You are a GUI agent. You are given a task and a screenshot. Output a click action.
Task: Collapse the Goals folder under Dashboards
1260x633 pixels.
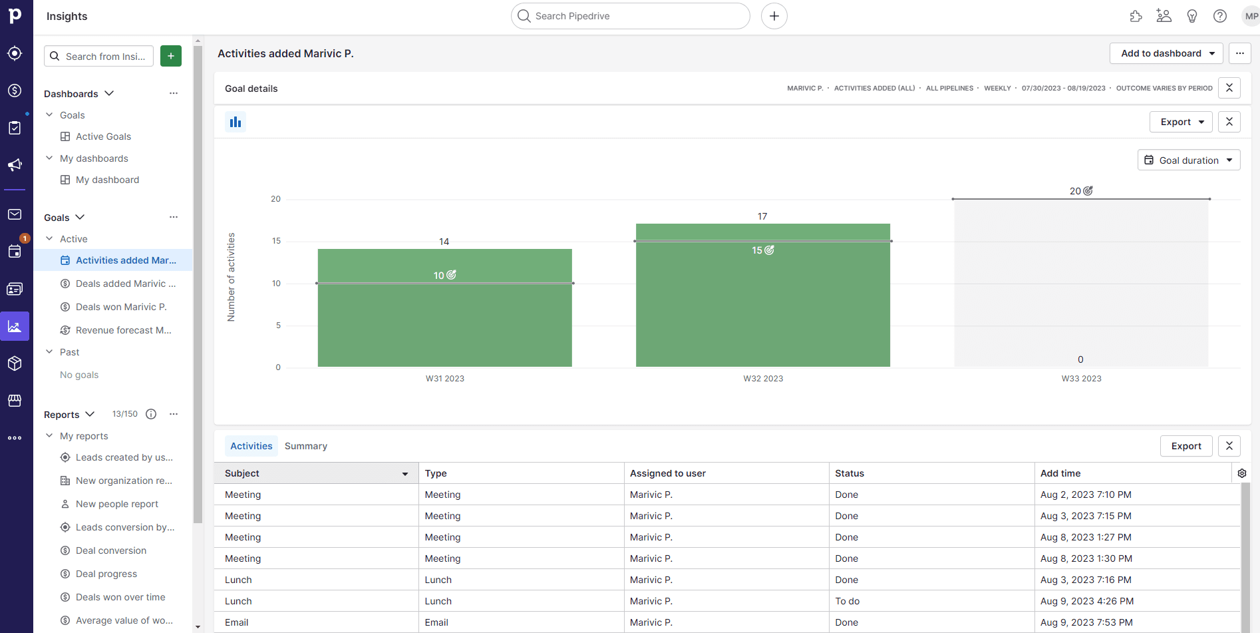coord(49,114)
